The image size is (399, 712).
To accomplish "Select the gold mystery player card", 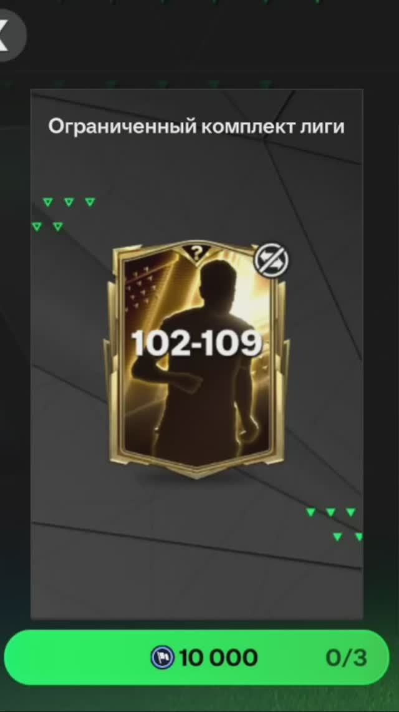I will point(196,360).
